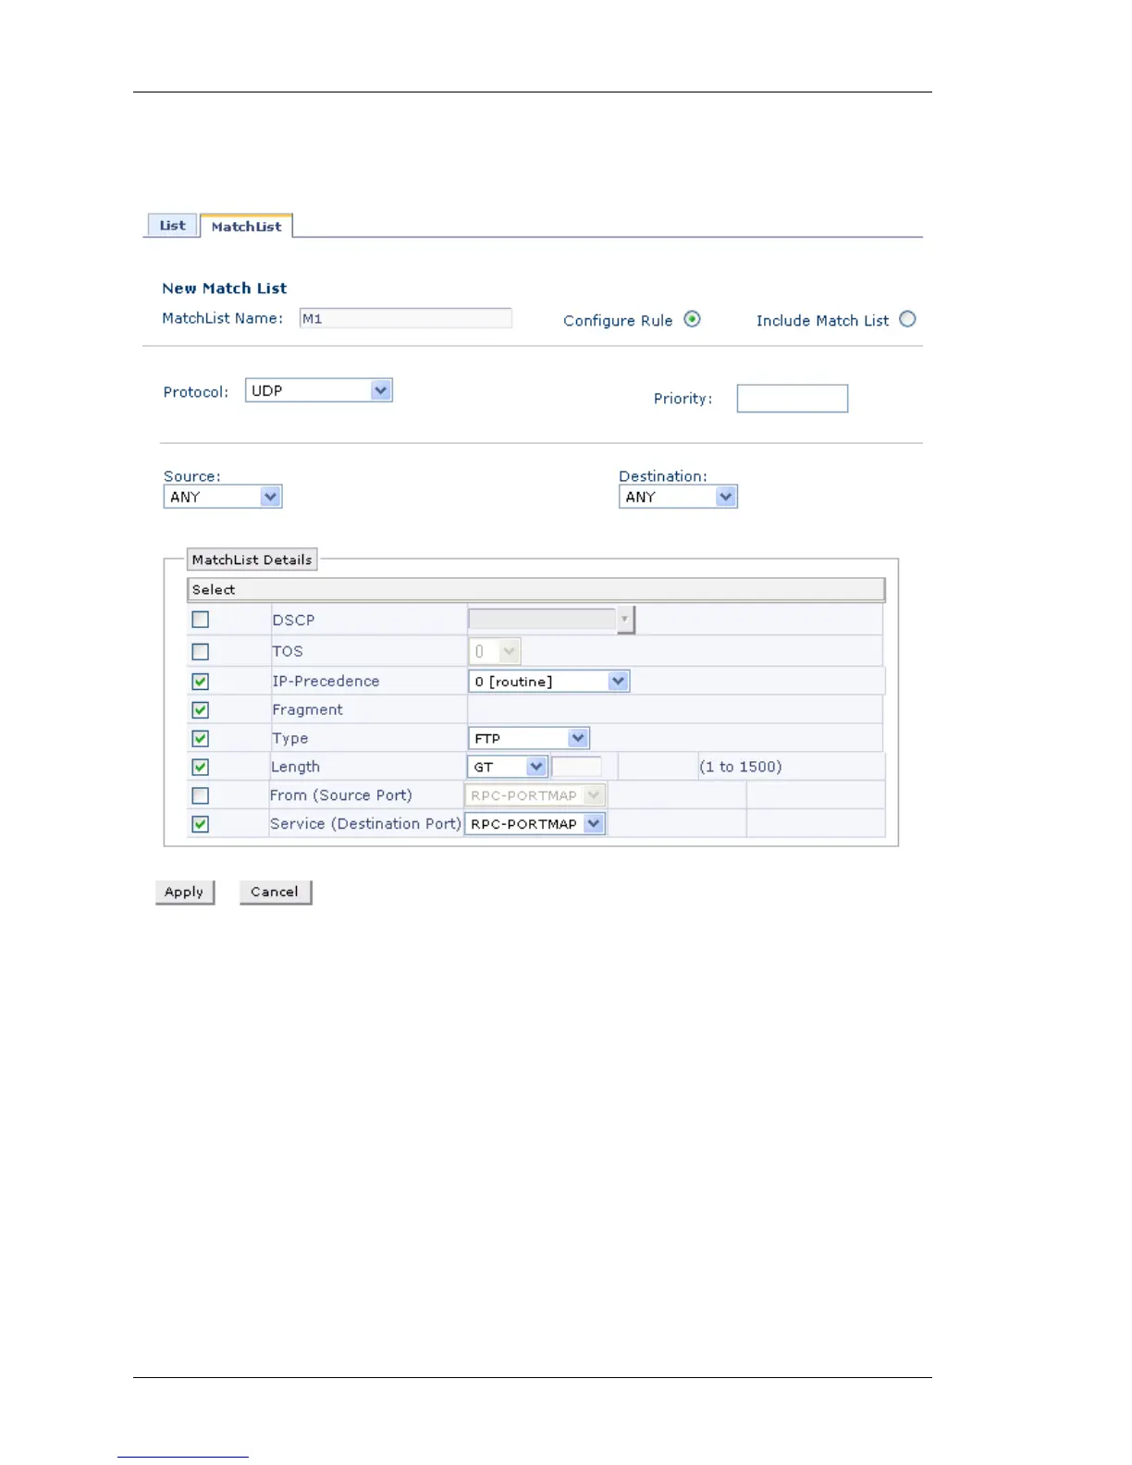The height and width of the screenshot is (1465, 1132).
Task: Click the Apply button
Action: pos(184,893)
